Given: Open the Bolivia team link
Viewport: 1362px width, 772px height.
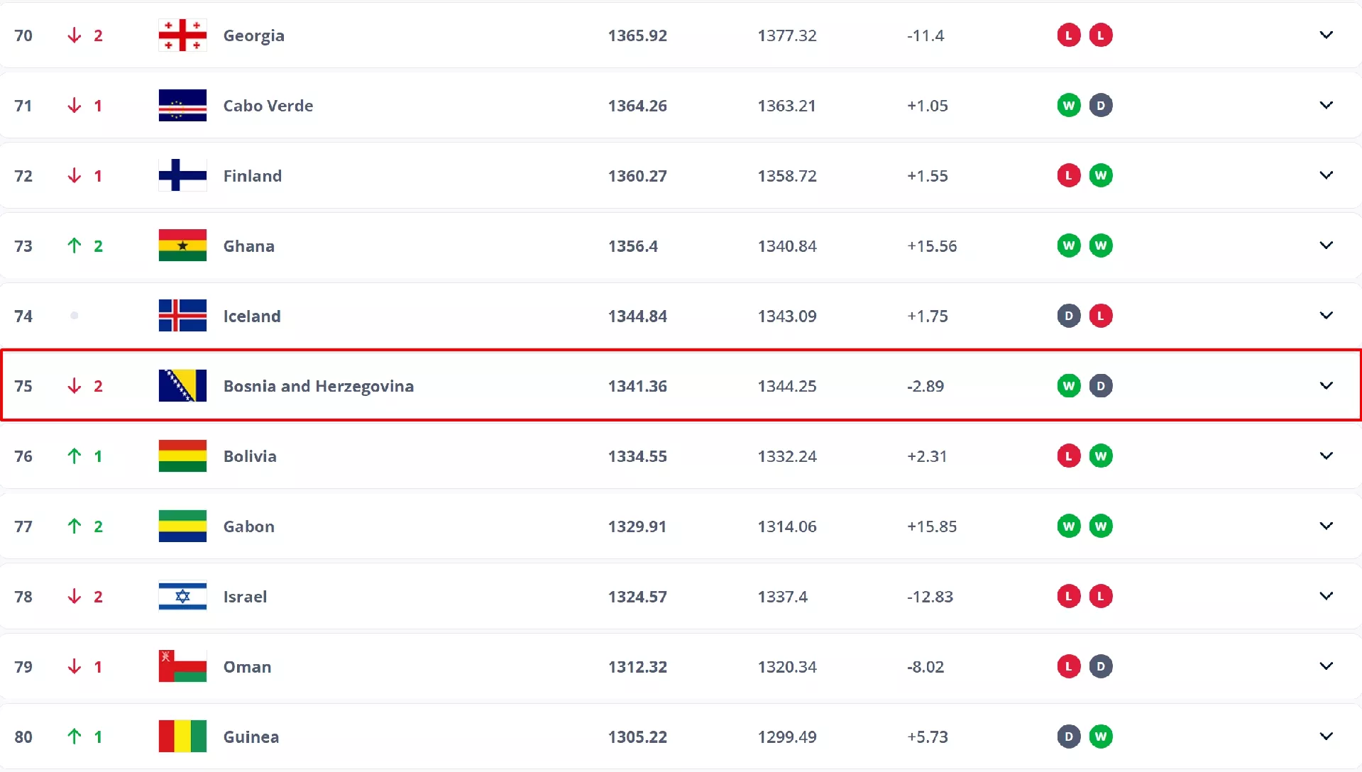Looking at the screenshot, I should 250,456.
